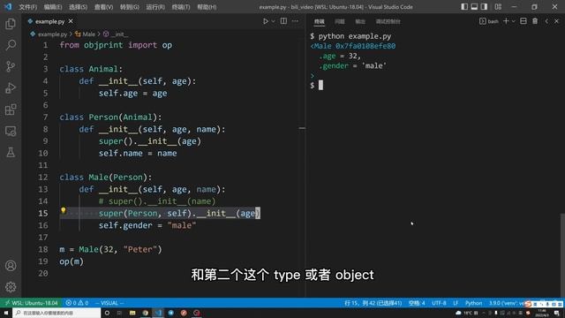Screen dimensions: 565x318
Task: Expand the __init__ breadcrumb item
Action: point(116,34)
